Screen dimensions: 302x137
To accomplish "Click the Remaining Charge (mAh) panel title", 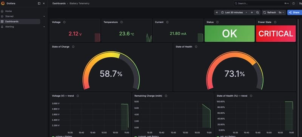I will [x=148, y=96].
